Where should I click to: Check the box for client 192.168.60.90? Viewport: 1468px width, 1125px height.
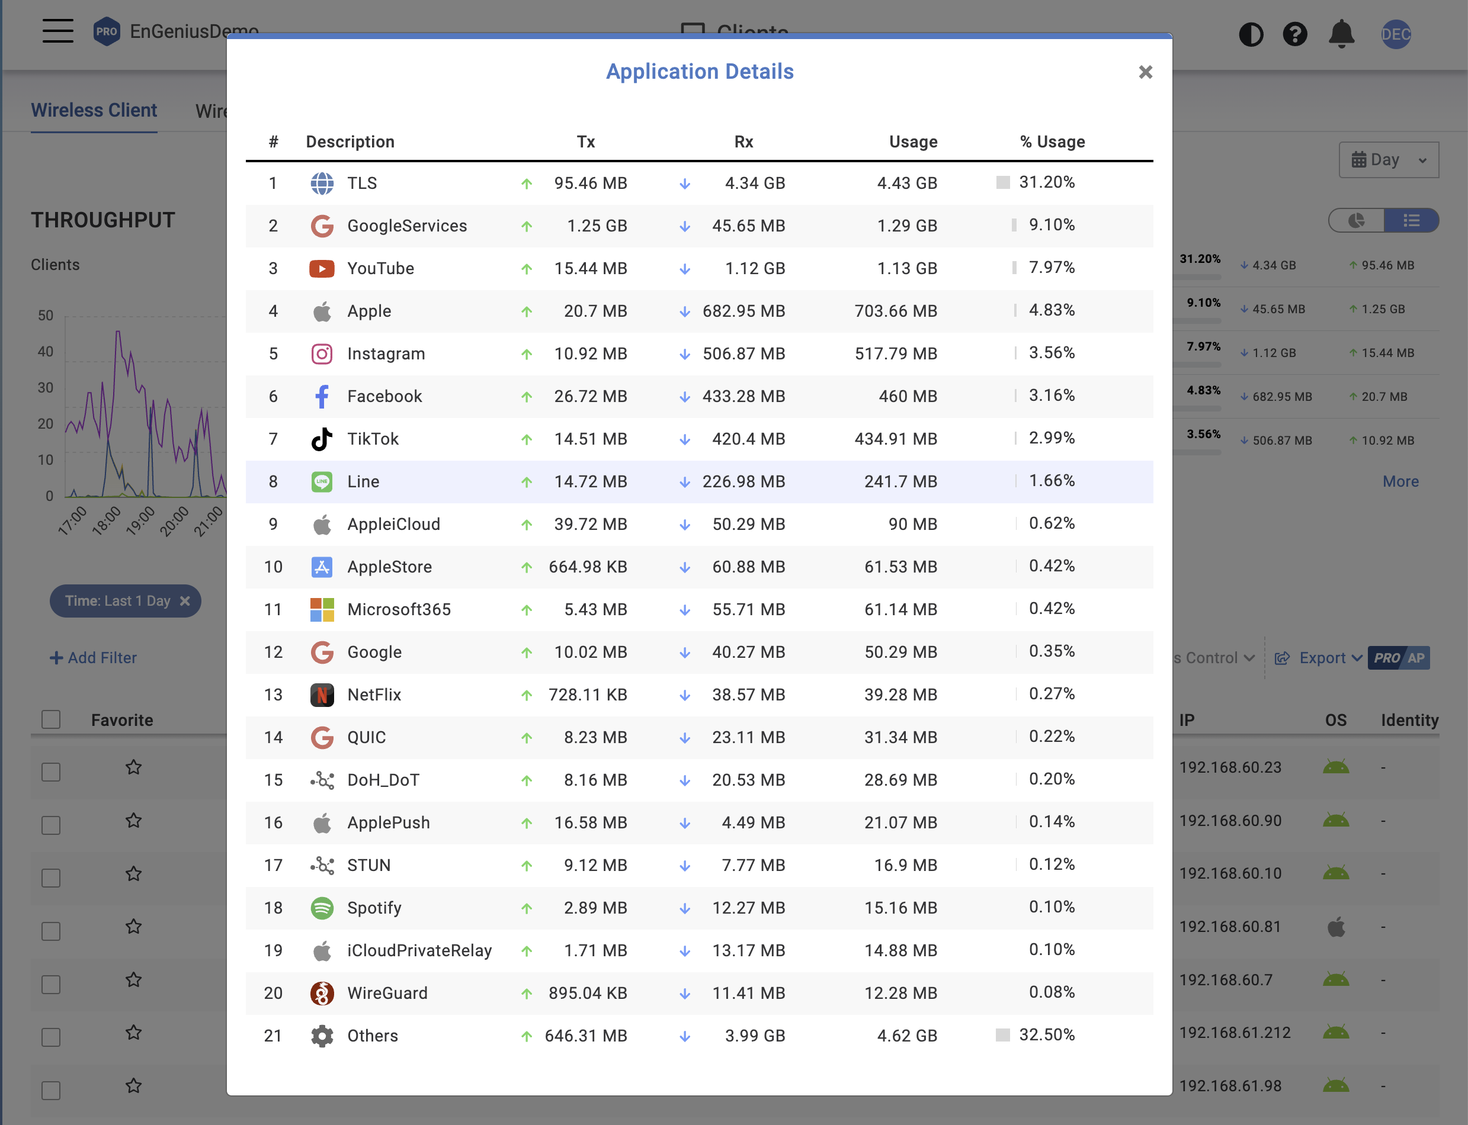click(51, 824)
